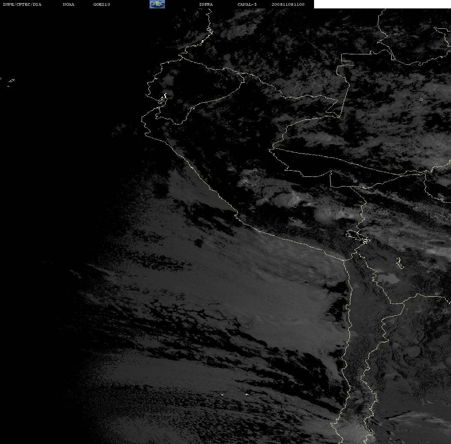Click the CPTEC logo in the header

(157, 4)
